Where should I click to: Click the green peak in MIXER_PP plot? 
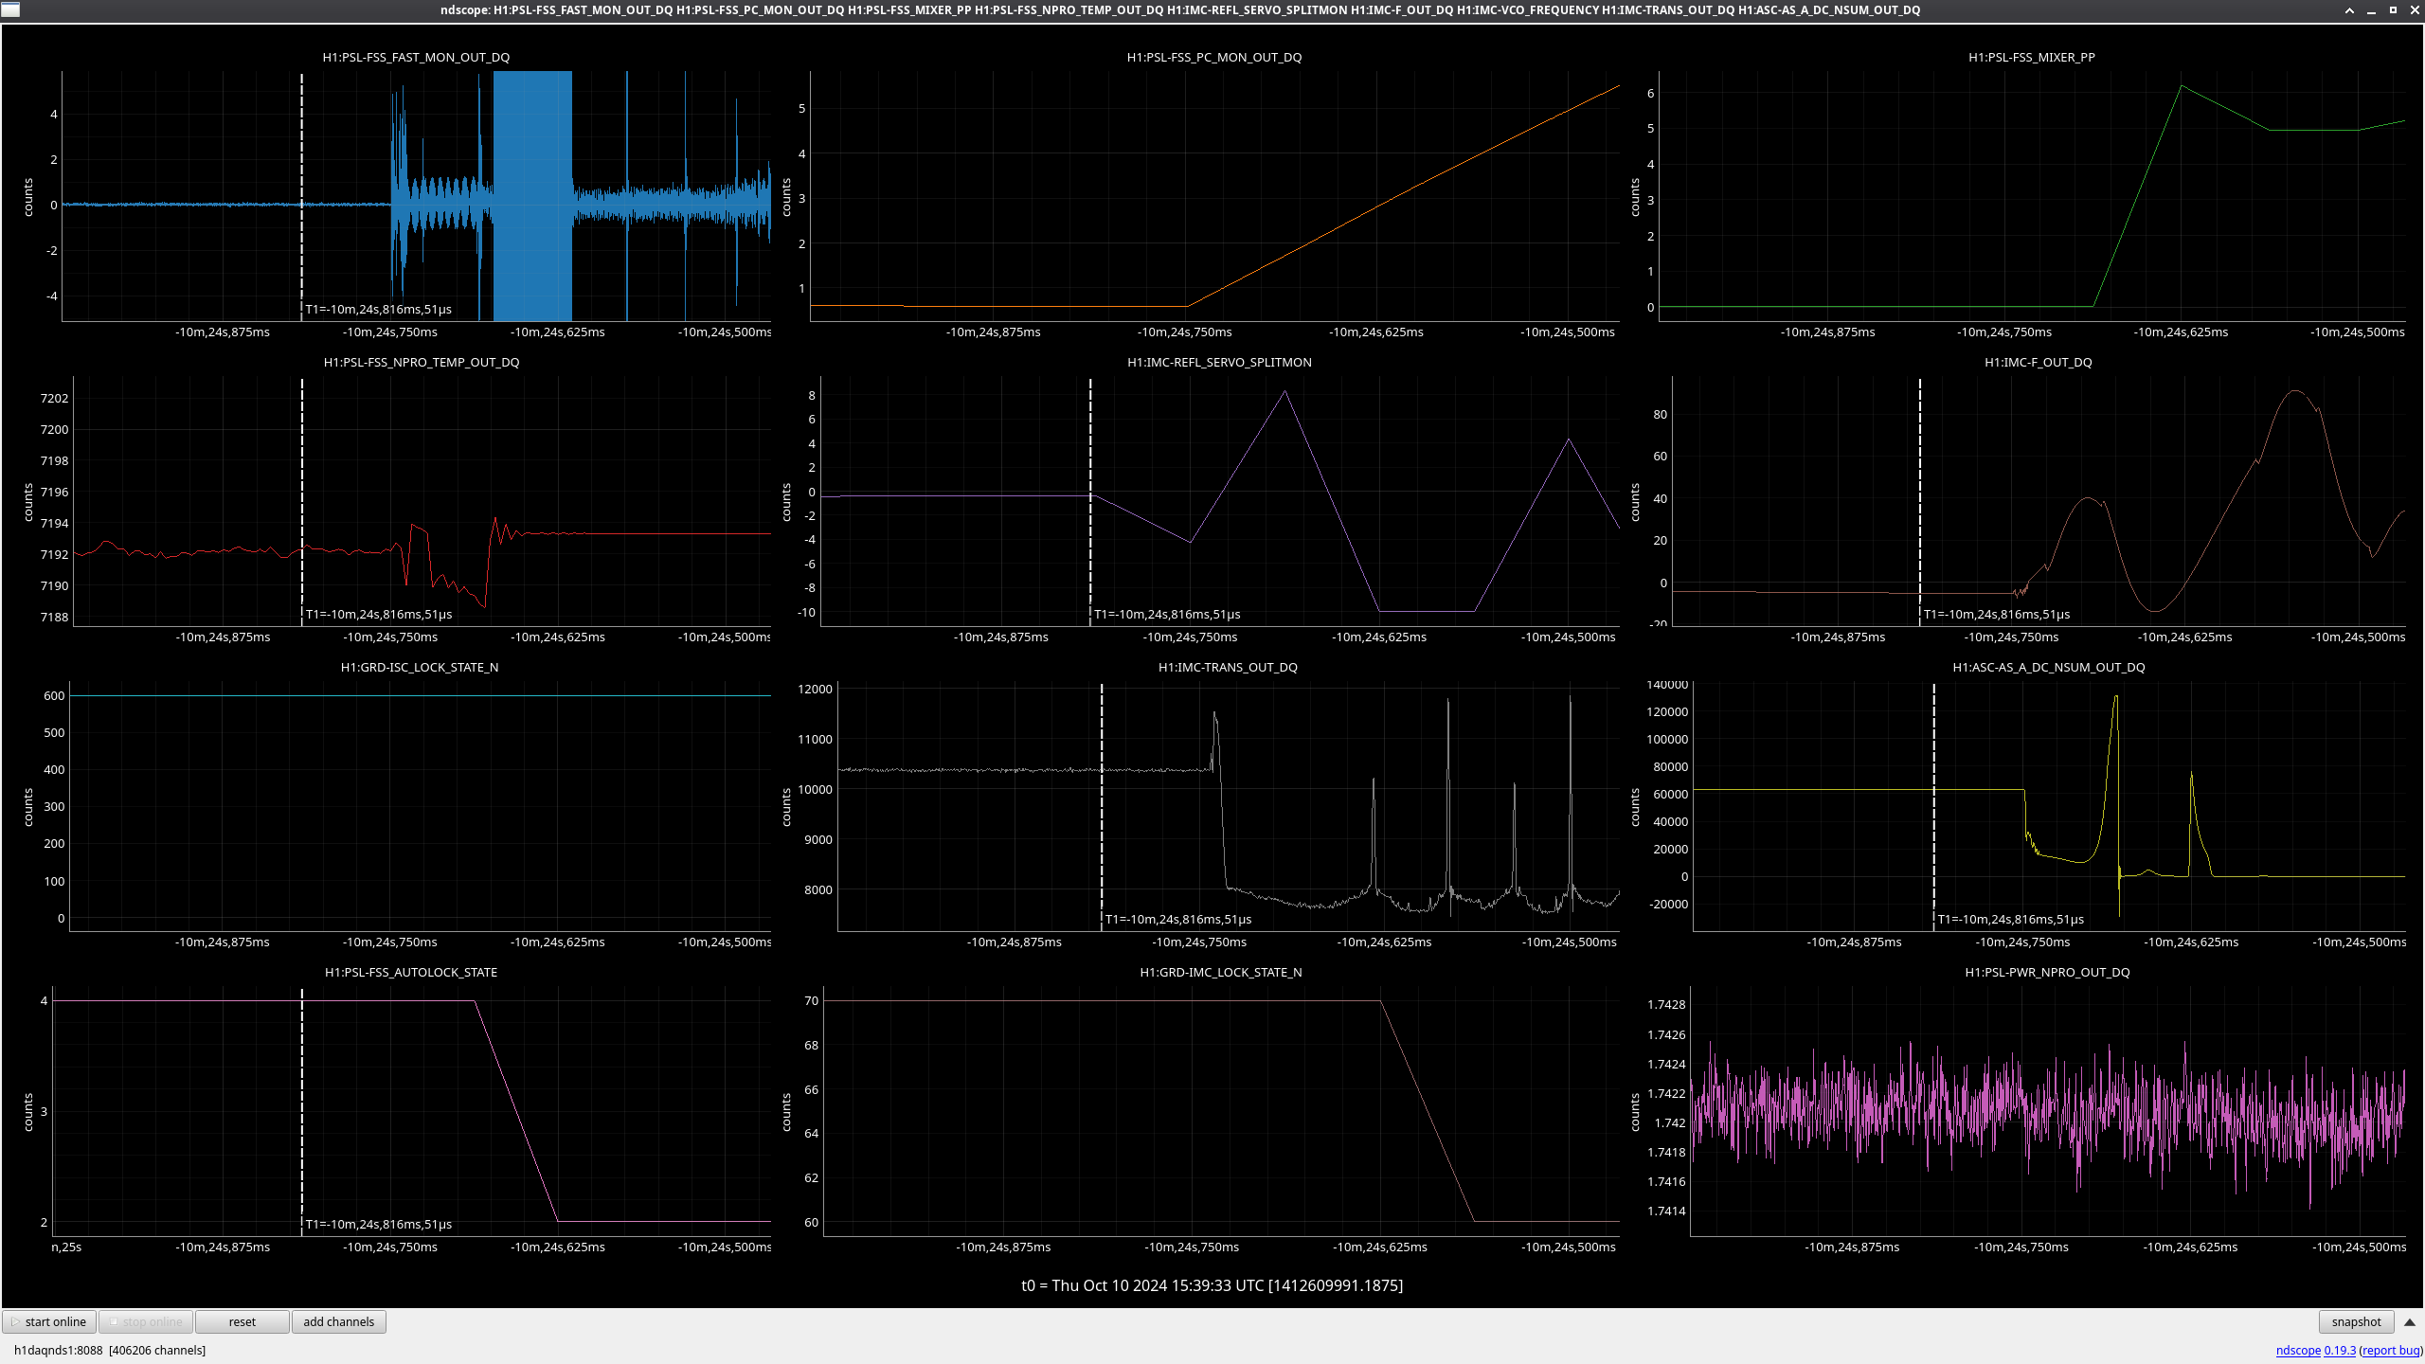point(2182,87)
